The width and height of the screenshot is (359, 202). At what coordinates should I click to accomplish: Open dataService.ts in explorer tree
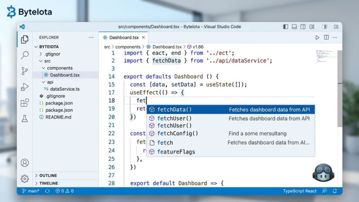[66, 89]
